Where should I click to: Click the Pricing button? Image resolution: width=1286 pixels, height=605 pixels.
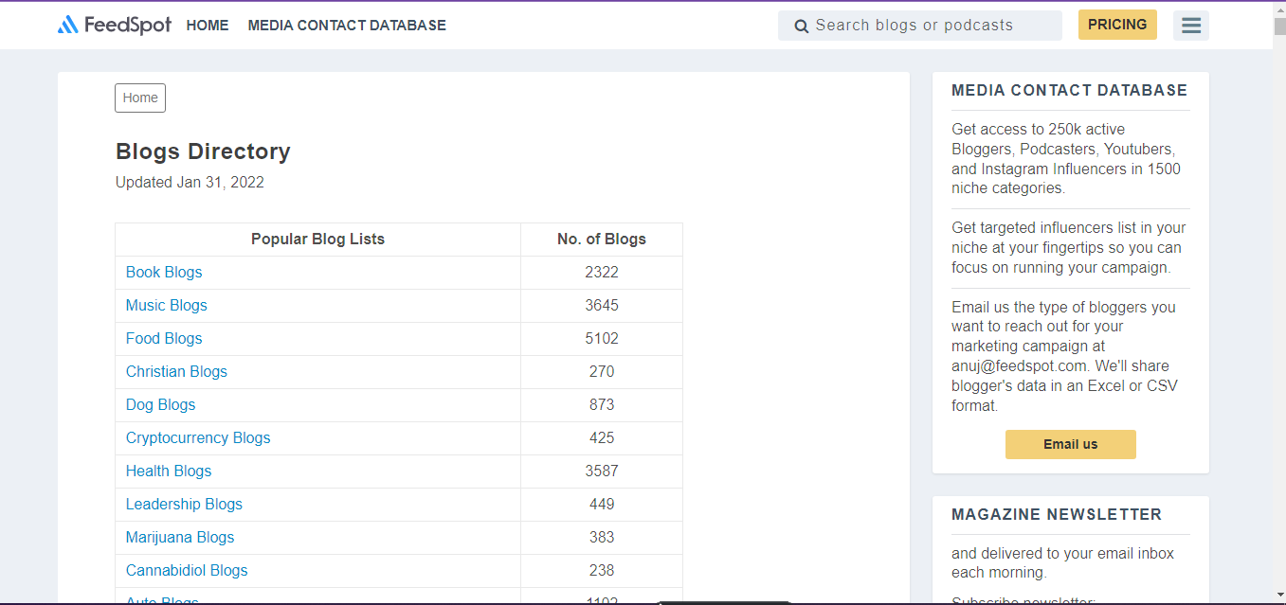click(x=1116, y=25)
